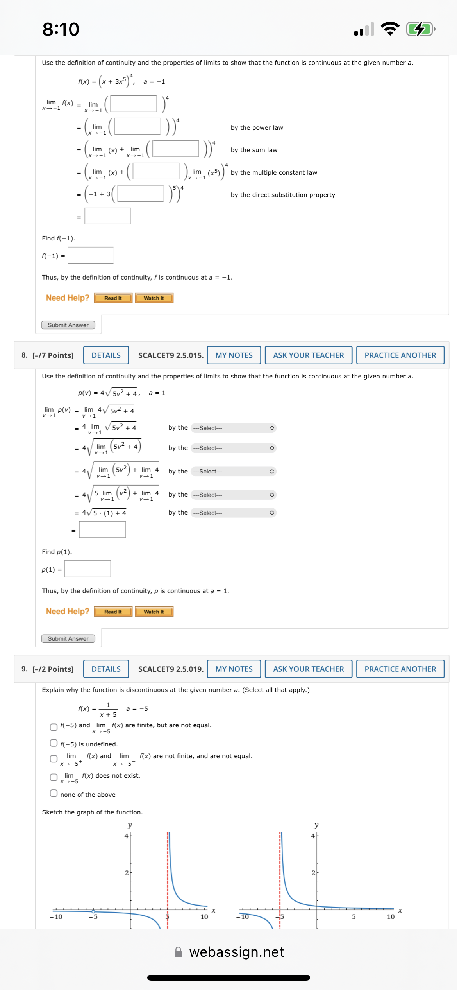The image size is (457, 990).
Task: Click PRACTICE ANOTHER for problem 9
Action: [x=400, y=669]
